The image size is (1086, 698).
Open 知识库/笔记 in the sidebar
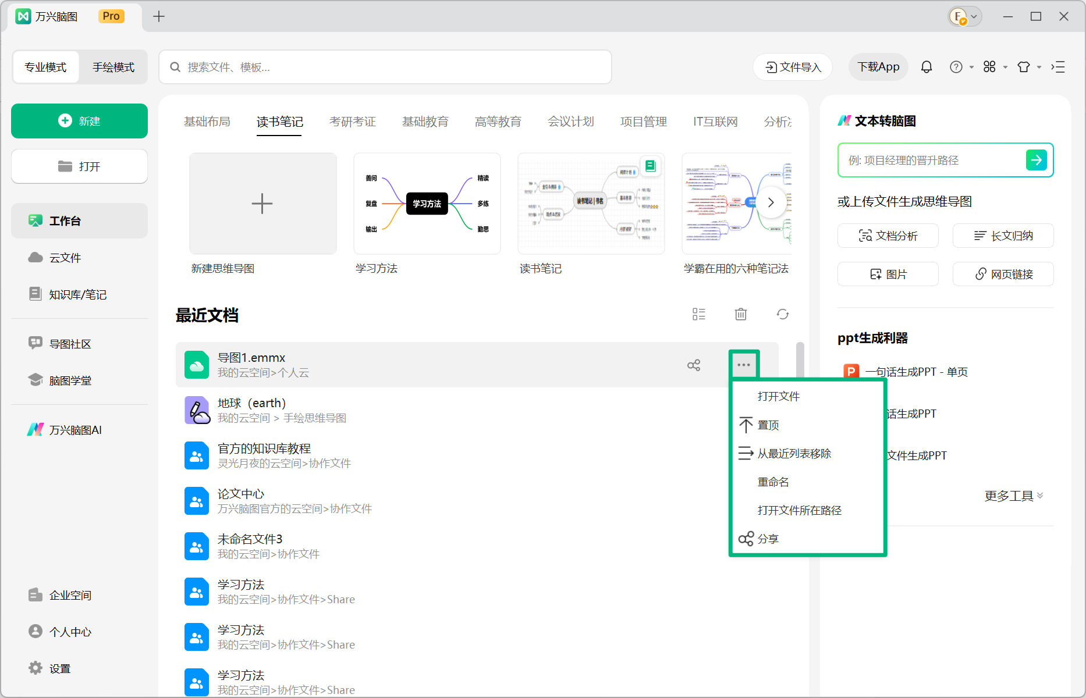[x=79, y=294]
